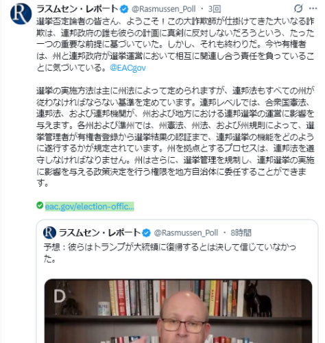Play the video thumbnail with bookshelf
Screen dimensions: 325x343
click(178, 311)
